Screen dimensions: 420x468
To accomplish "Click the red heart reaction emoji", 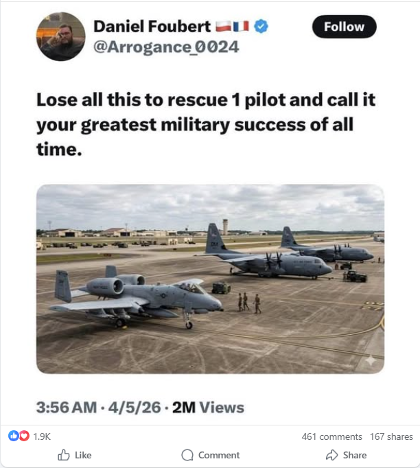I will 24,436.
